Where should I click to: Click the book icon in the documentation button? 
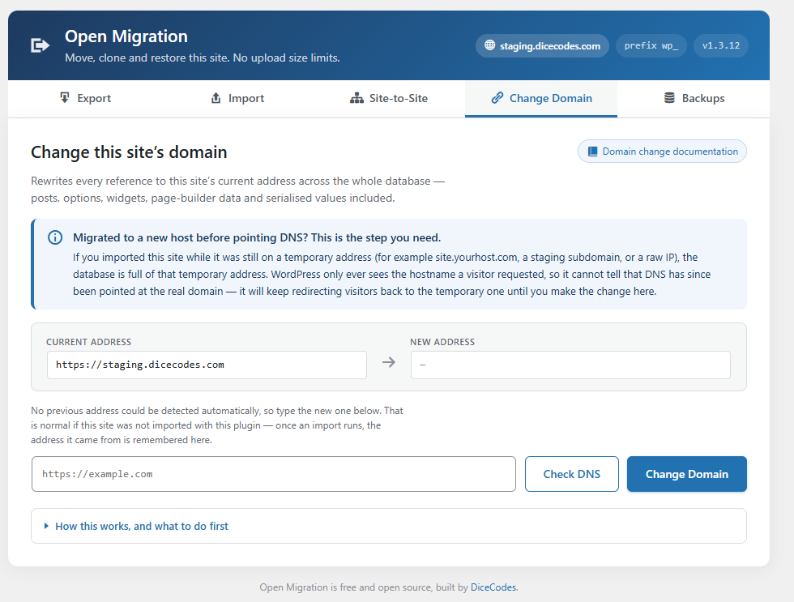pos(592,152)
